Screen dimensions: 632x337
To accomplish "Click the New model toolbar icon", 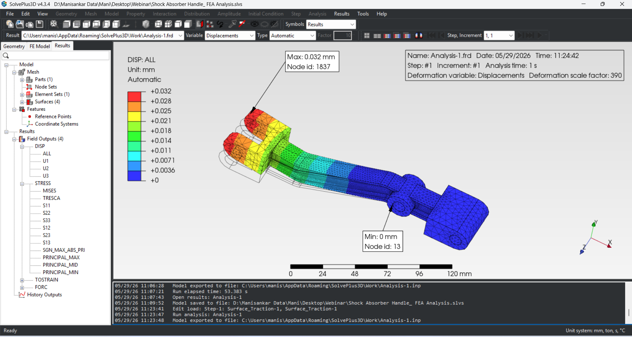I will (x=10, y=24).
